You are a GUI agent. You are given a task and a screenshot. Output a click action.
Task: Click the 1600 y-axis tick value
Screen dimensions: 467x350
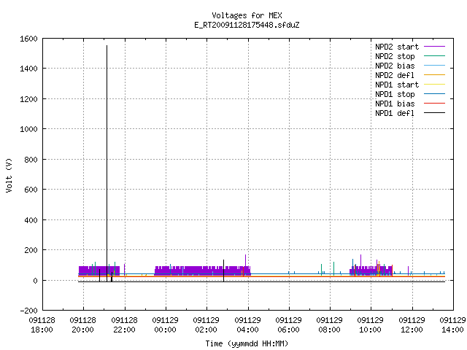28,39
